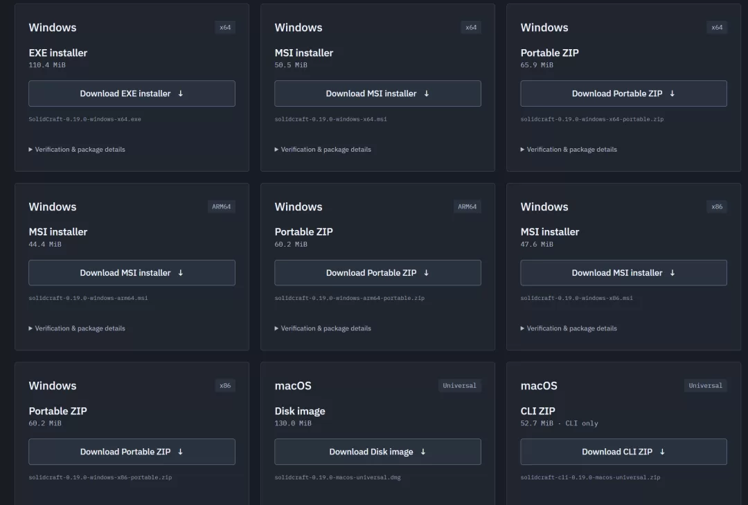Select filename SolidCraft-0.19.0-windows-x64.exe
The width and height of the screenshot is (748, 505).
pos(85,119)
